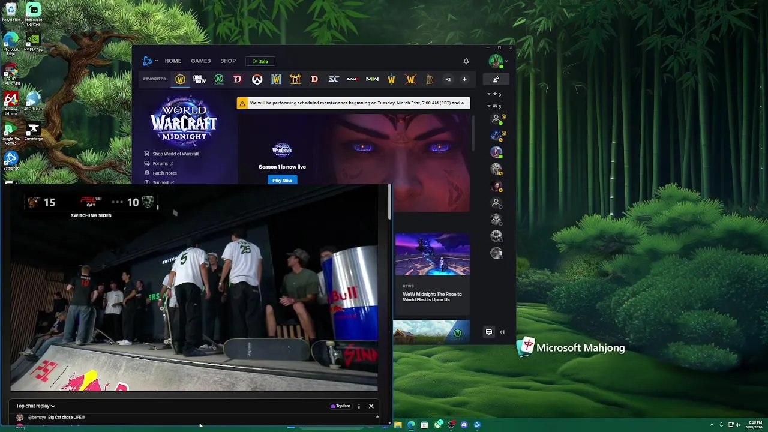Open the Battle.net desktop shortcut

pos(11,161)
